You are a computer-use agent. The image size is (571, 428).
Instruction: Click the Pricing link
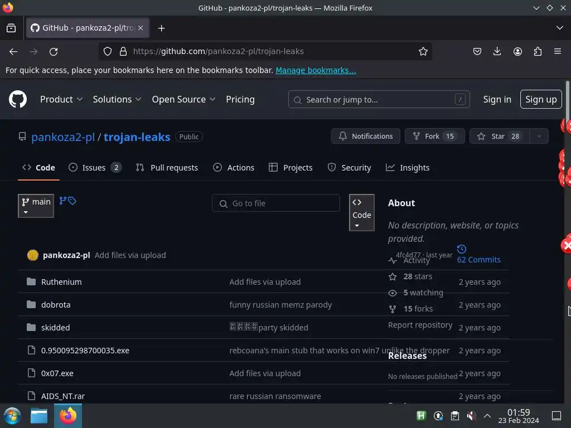point(240,99)
